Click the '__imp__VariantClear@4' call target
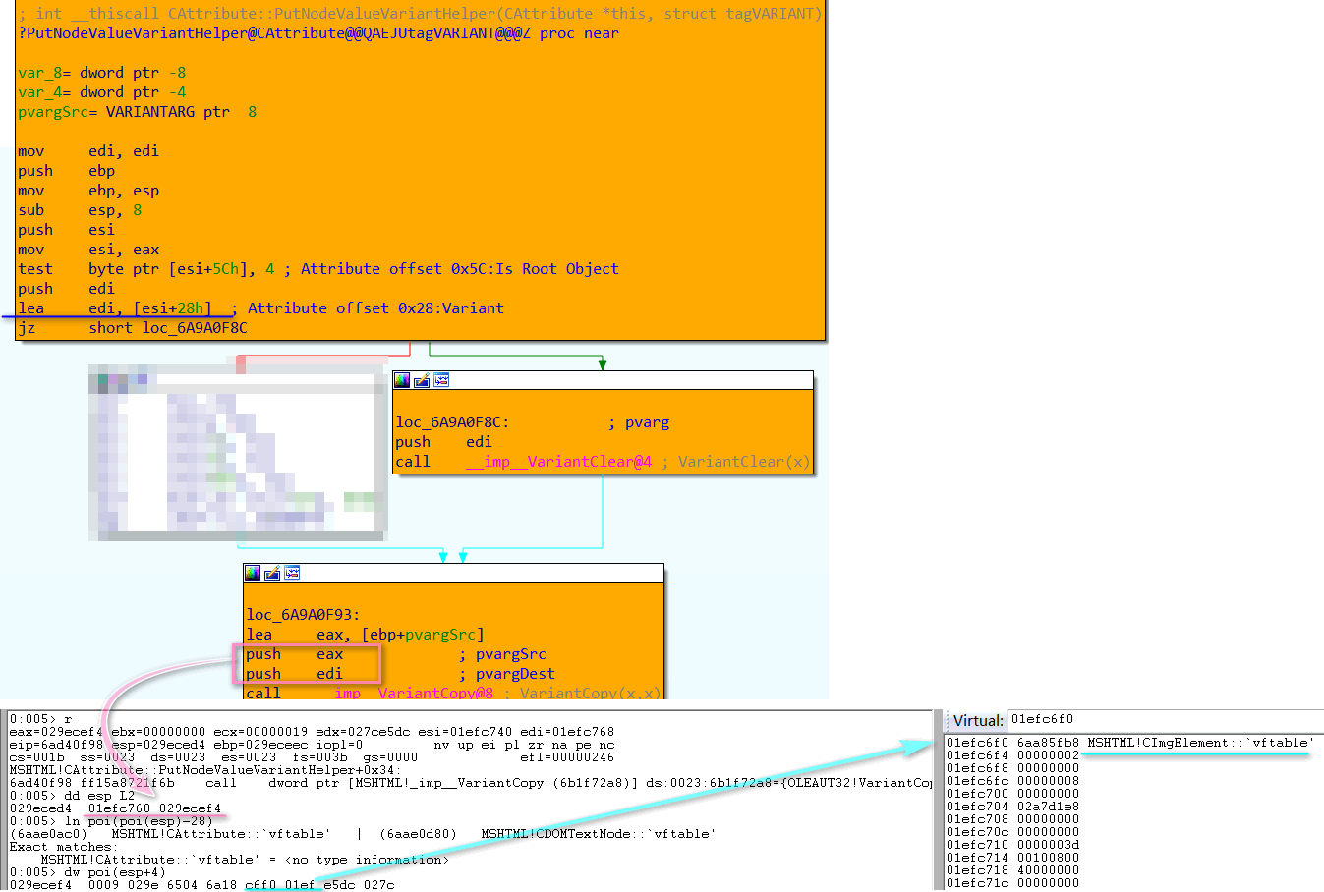The width and height of the screenshot is (1324, 892). [x=558, y=462]
